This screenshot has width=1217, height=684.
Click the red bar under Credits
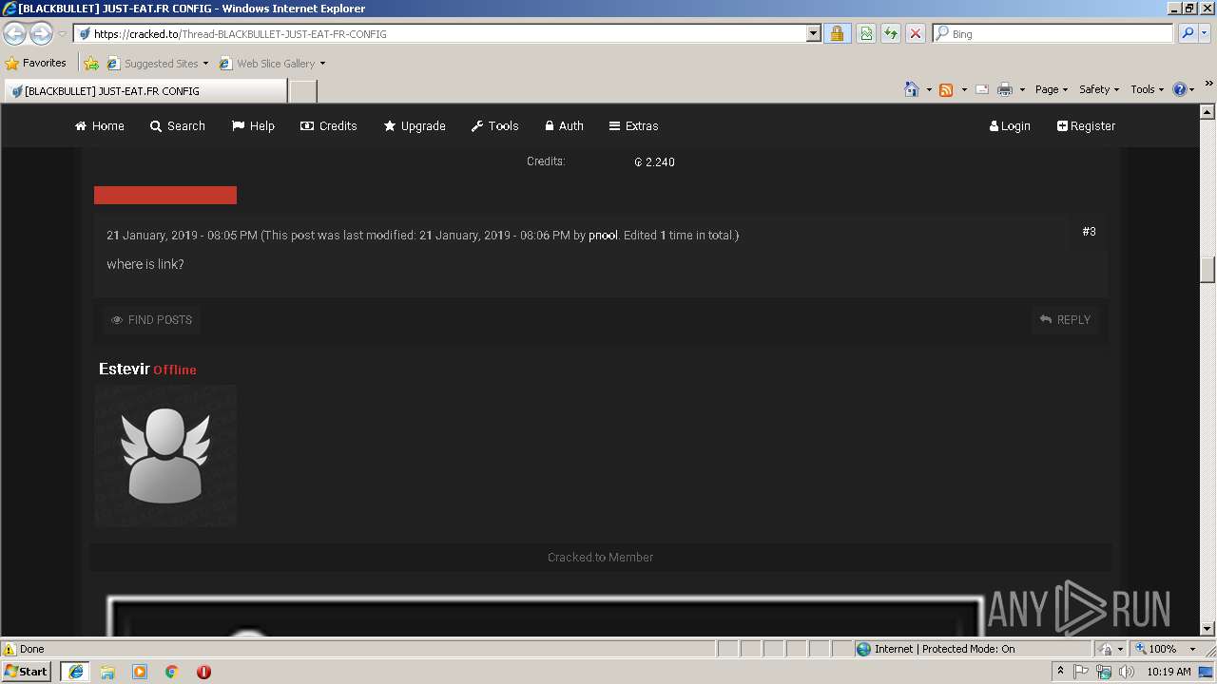point(165,195)
